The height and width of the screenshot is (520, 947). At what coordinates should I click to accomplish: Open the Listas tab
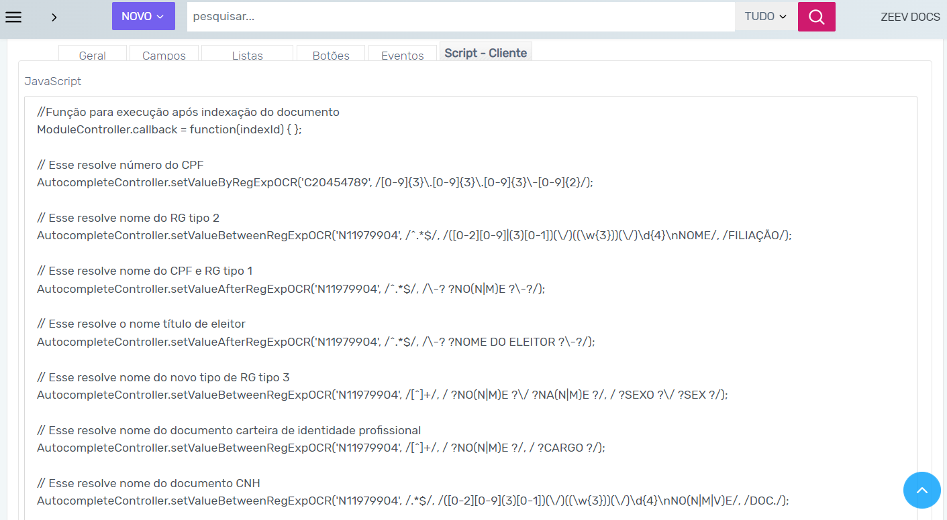pyautogui.click(x=247, y=55)
